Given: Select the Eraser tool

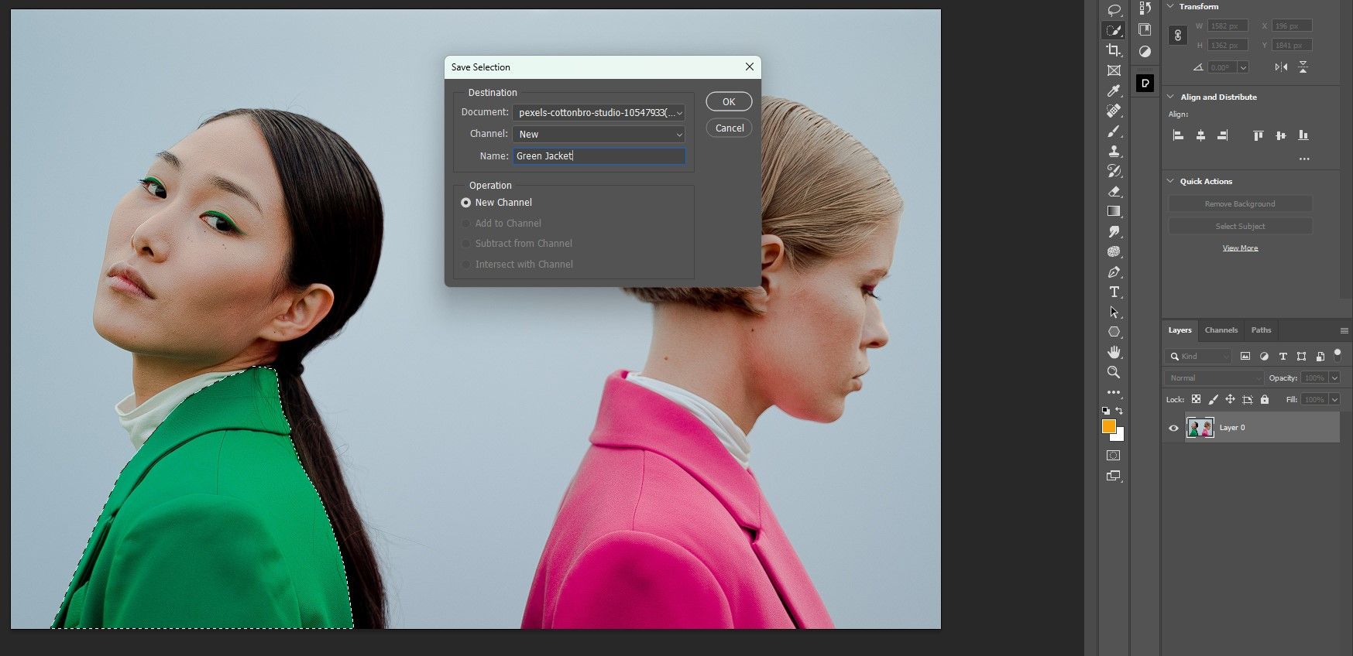Looking at the screenshot, I should tap(1114, 191).
